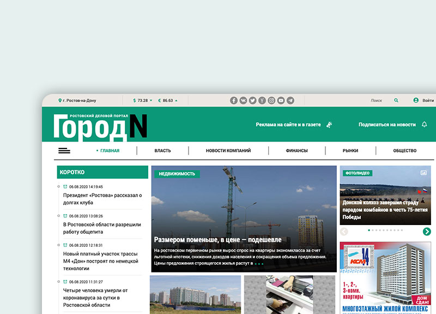
Task: Open the YouTube social icon
Action: coord(281,100)
